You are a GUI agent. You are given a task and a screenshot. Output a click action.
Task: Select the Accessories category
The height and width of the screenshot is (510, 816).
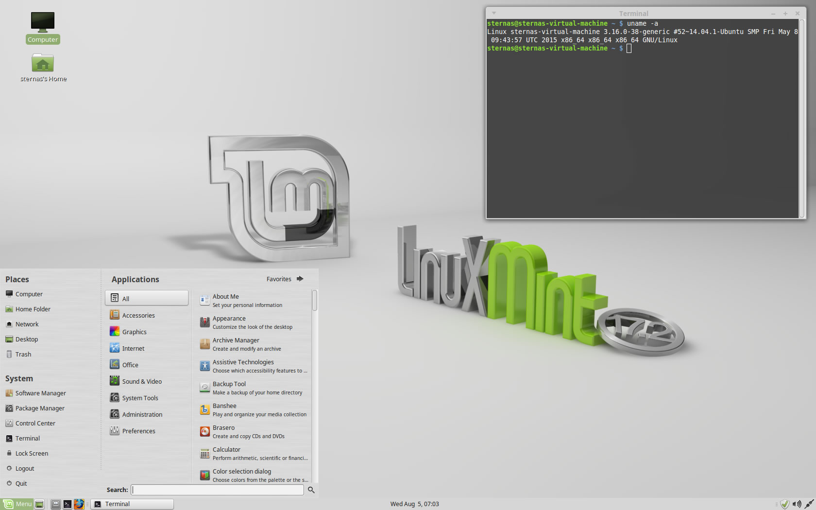(147, 315)
